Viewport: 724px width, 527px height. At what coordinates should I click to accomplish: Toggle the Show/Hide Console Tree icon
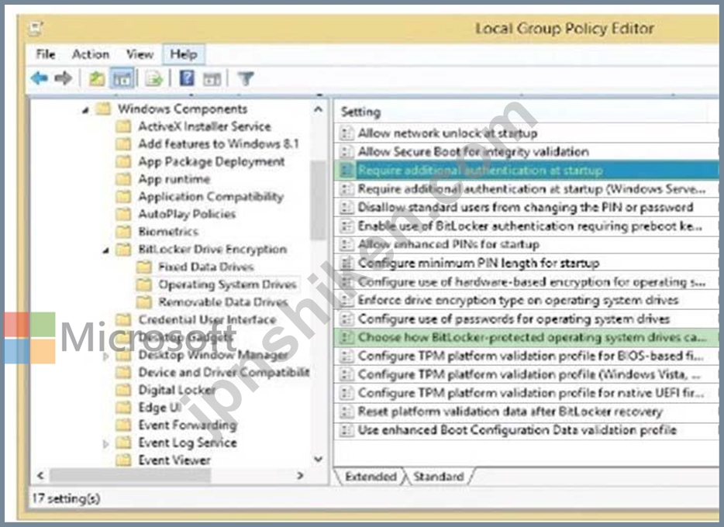point(122,78)
